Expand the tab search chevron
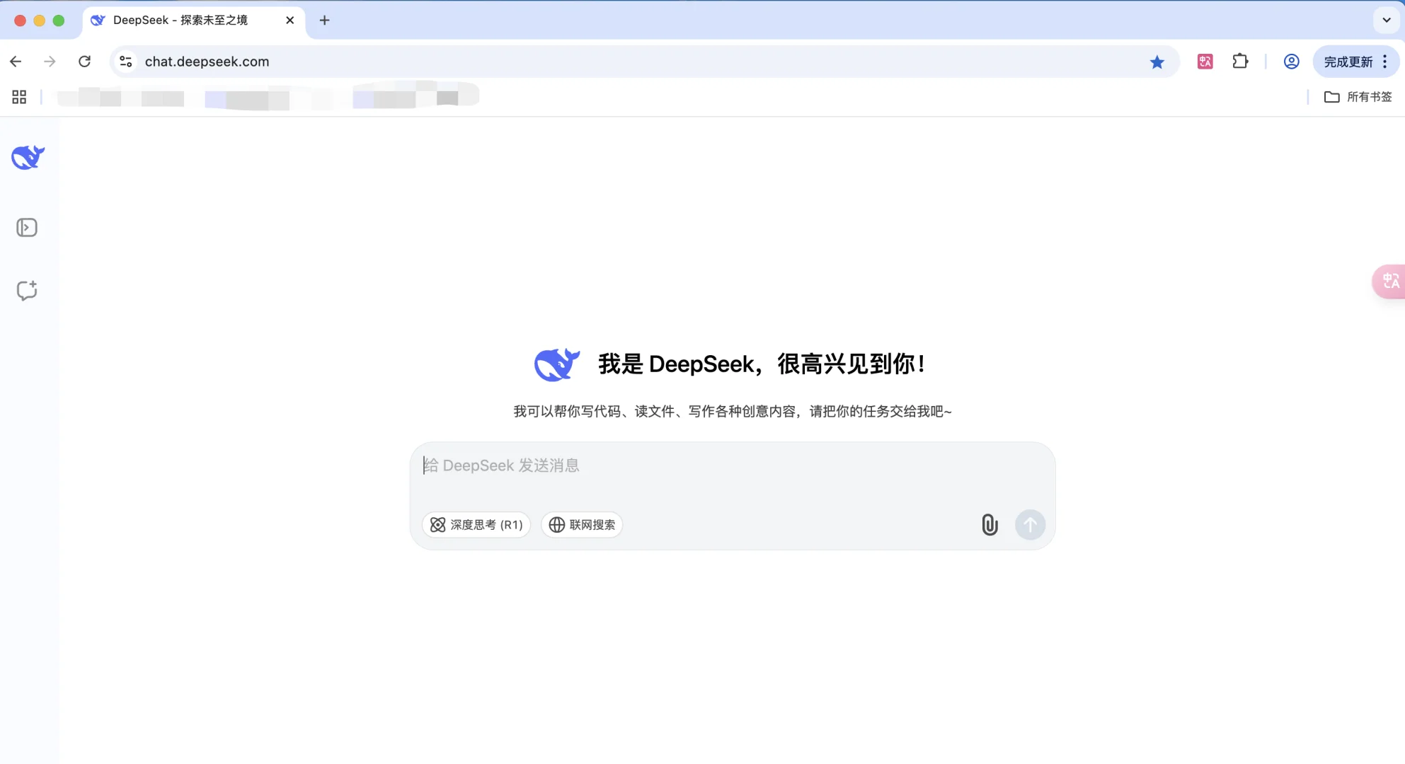Screen dimensions: 1405x764 1385,20
